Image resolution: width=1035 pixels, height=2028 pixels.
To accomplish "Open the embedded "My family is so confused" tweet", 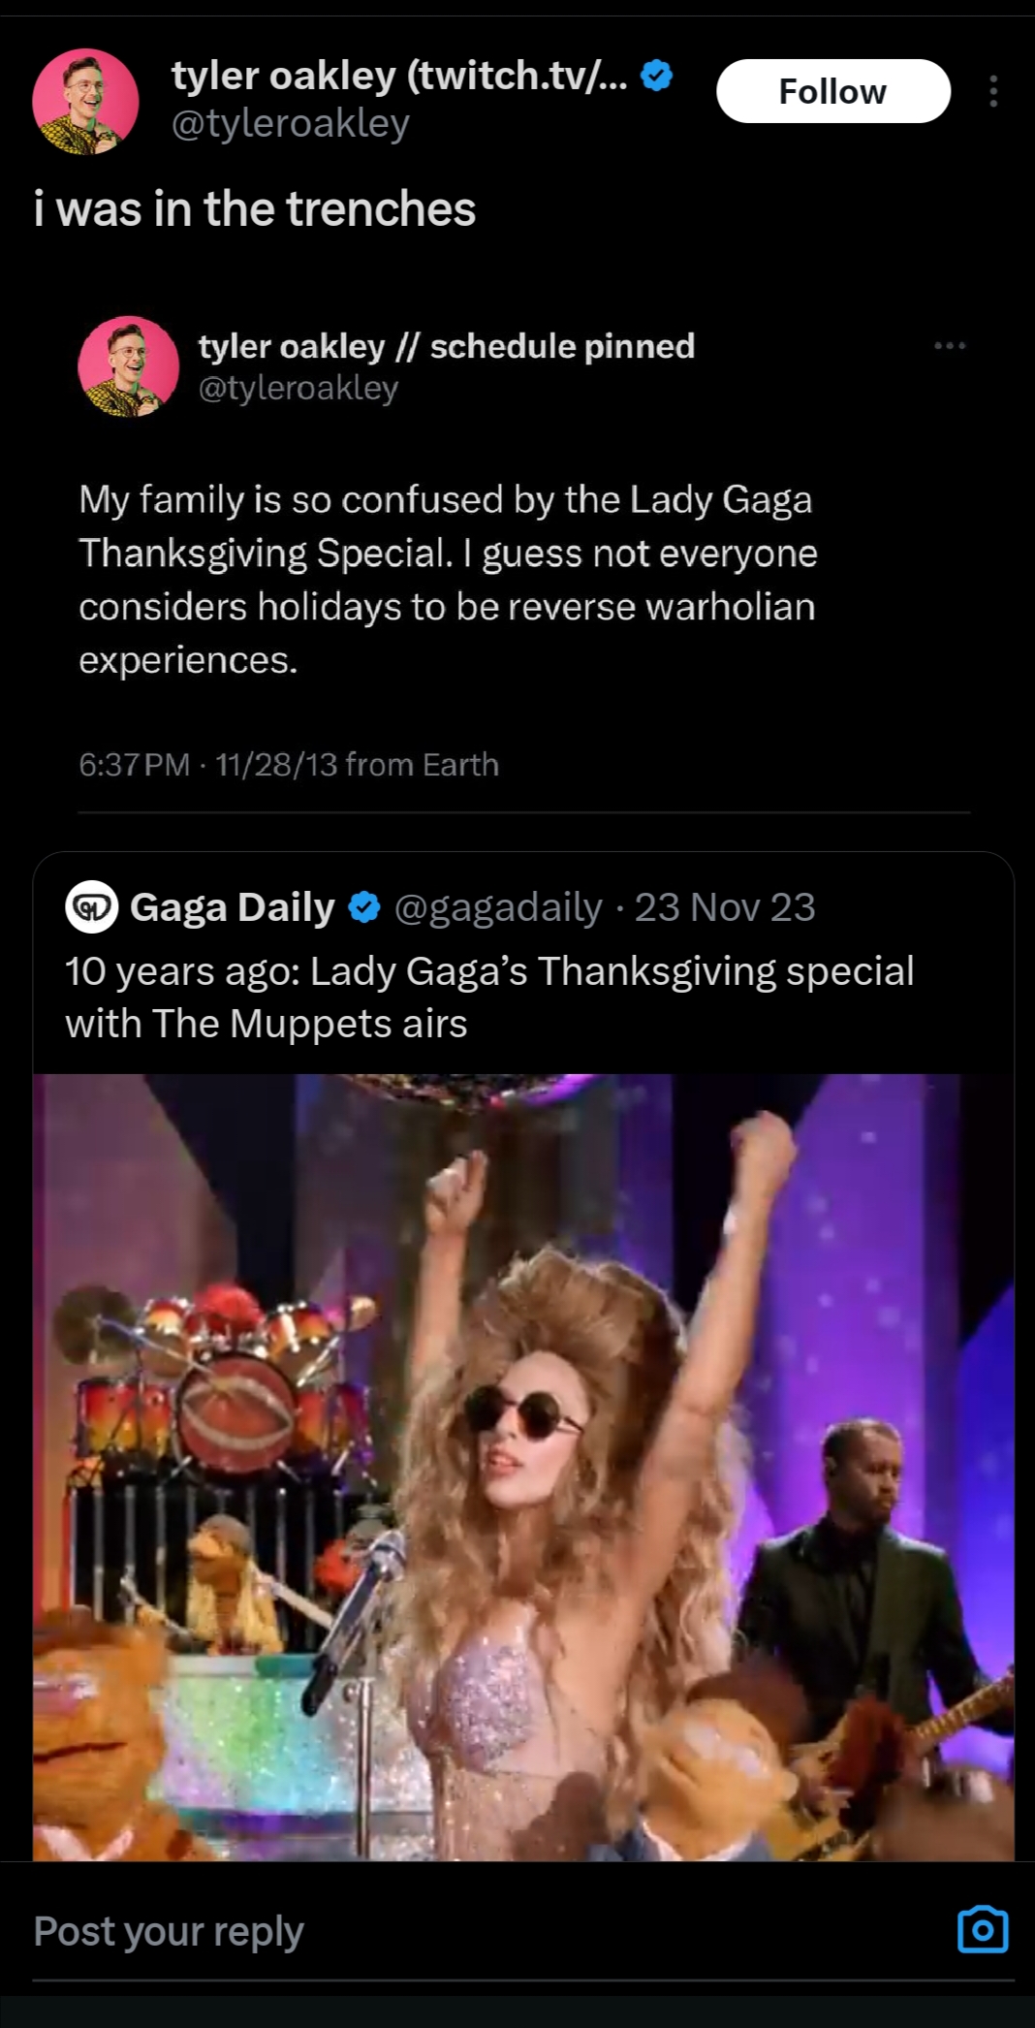I will [x=448, y=580].
